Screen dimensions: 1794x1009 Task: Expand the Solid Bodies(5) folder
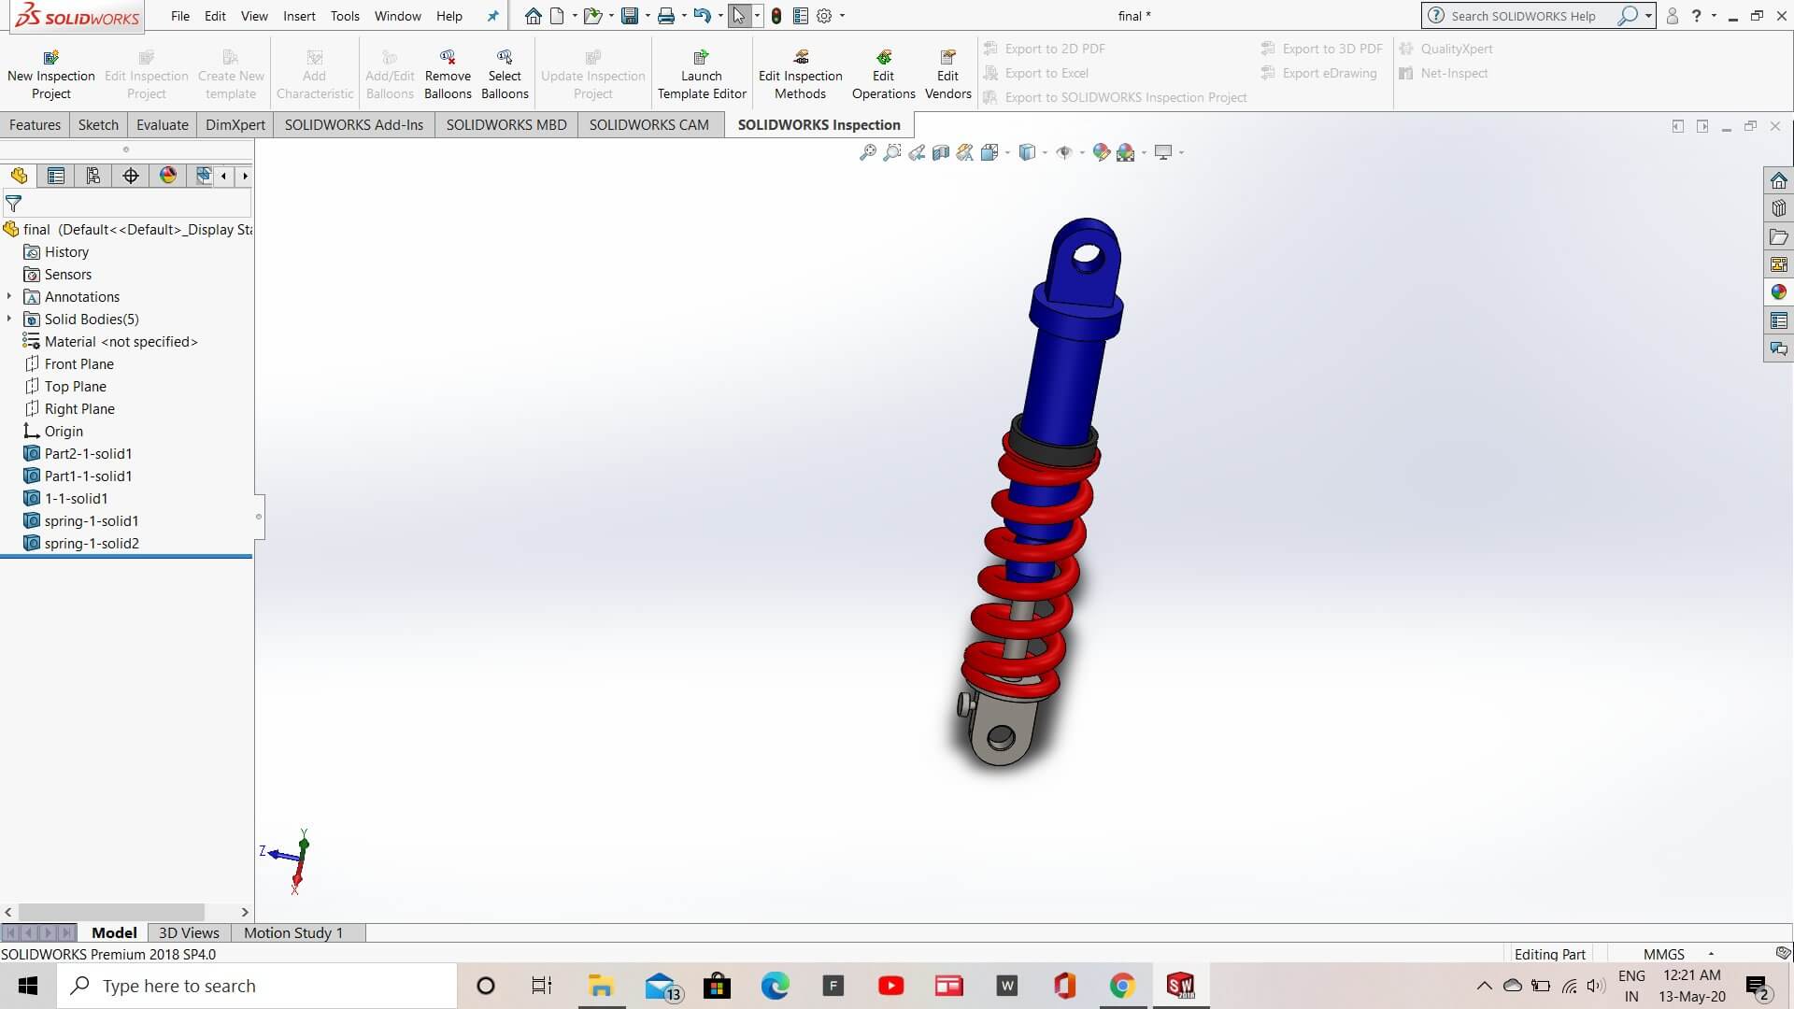9,320
